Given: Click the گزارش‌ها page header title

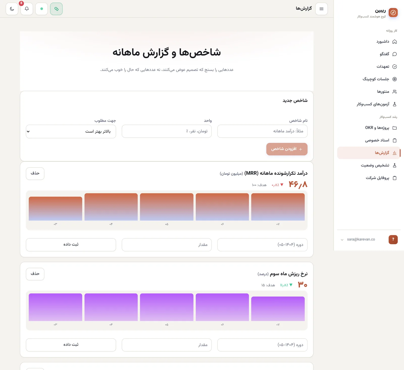Looking at the screenshot, I should pyautogui.click(x=304, y=9).
